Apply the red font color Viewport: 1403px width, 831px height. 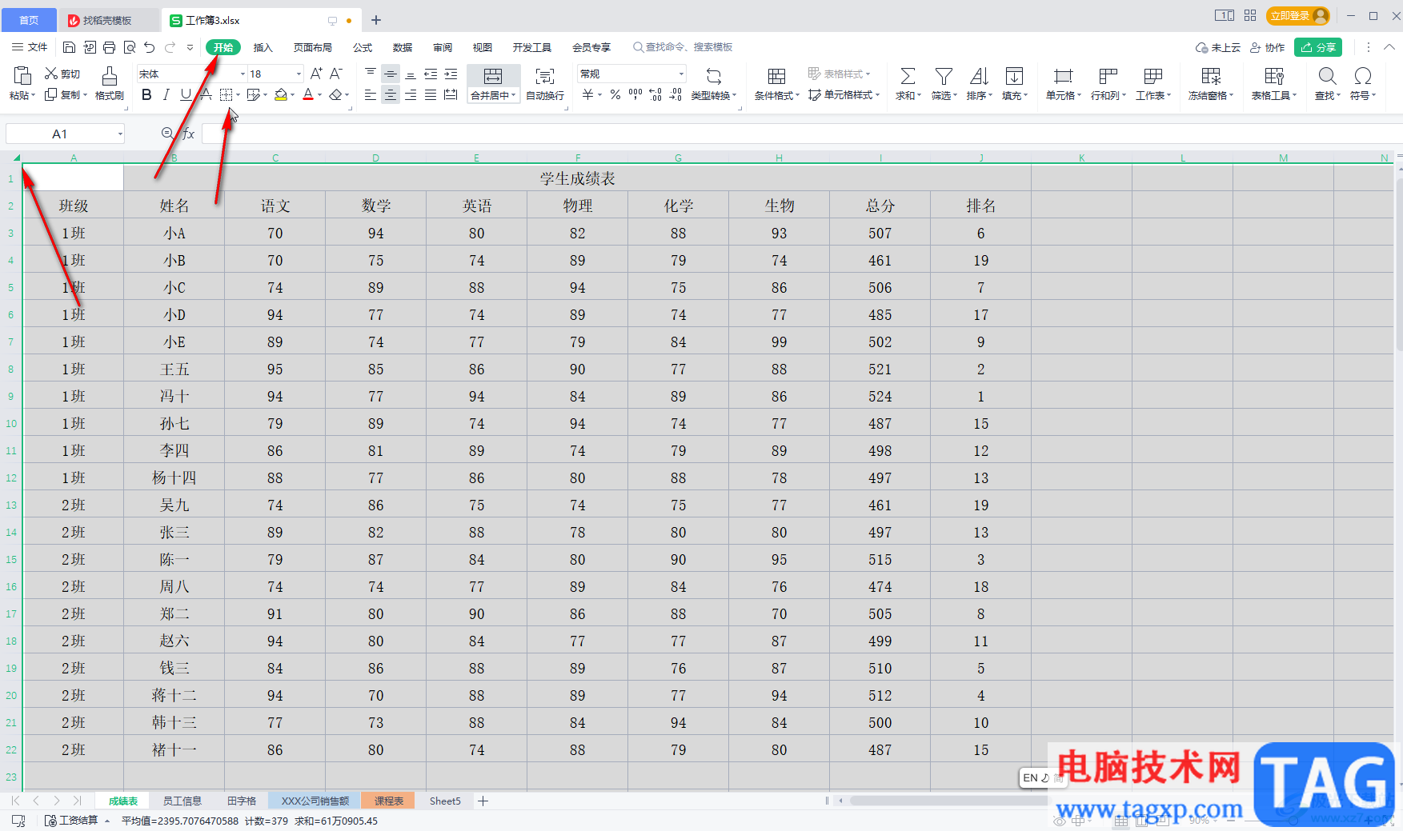point(308,94)
